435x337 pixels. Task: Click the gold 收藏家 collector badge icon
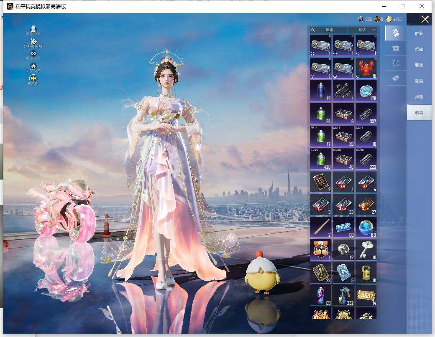click(x=33, y=78)
